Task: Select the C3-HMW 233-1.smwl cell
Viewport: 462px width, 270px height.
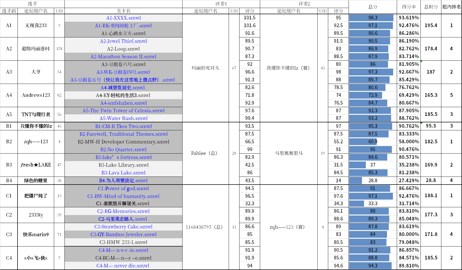Action: pos(123,242)
